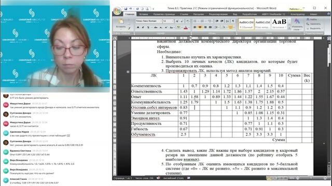Open the Конструктор table tools tab
This screenshot has height=186, width=332.
pyautogui.click(x=298, y=14)
